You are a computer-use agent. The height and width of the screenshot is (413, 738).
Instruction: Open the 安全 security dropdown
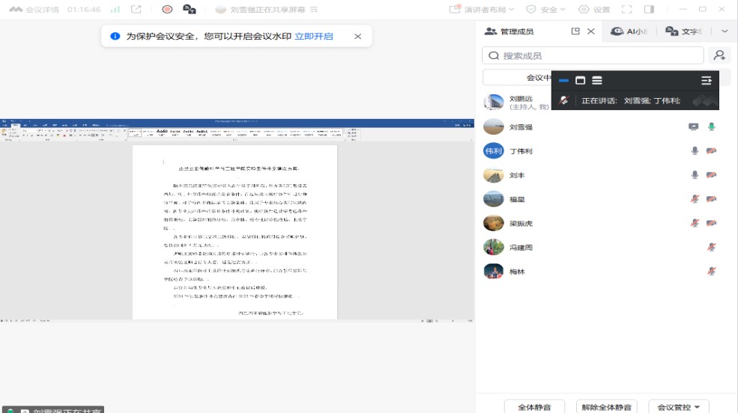coord(545,10)
